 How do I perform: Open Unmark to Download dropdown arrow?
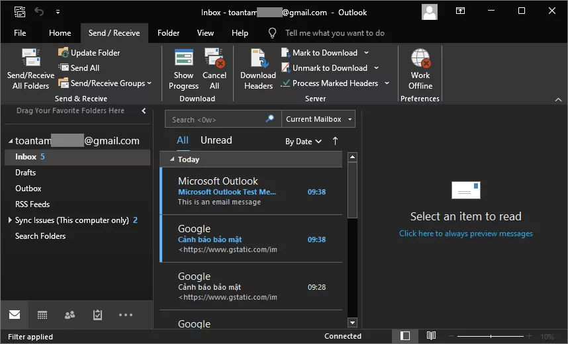377,68
